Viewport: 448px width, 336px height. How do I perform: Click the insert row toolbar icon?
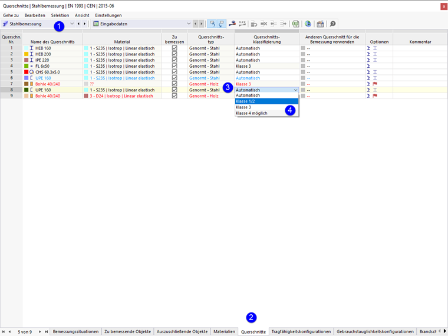254,24
